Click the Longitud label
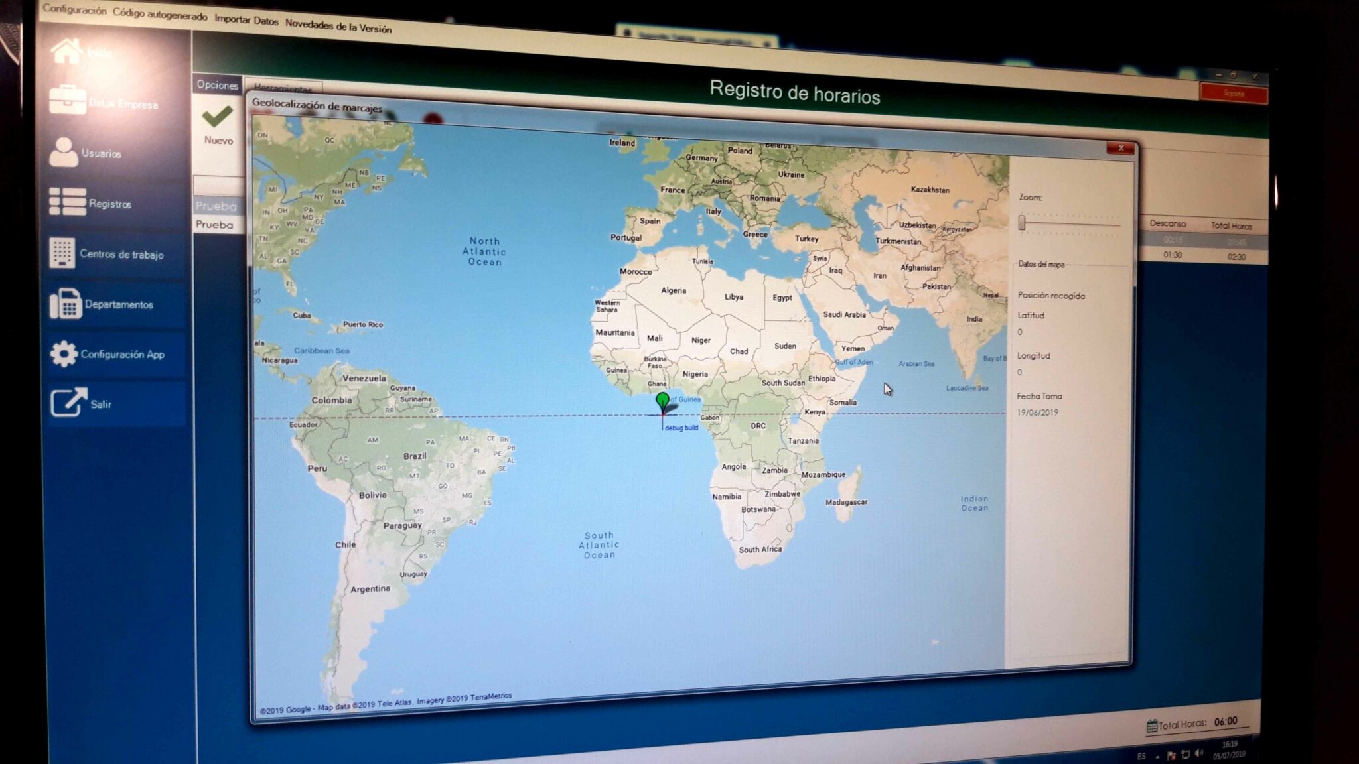 pyautogui.click(x=1034, y=356)
